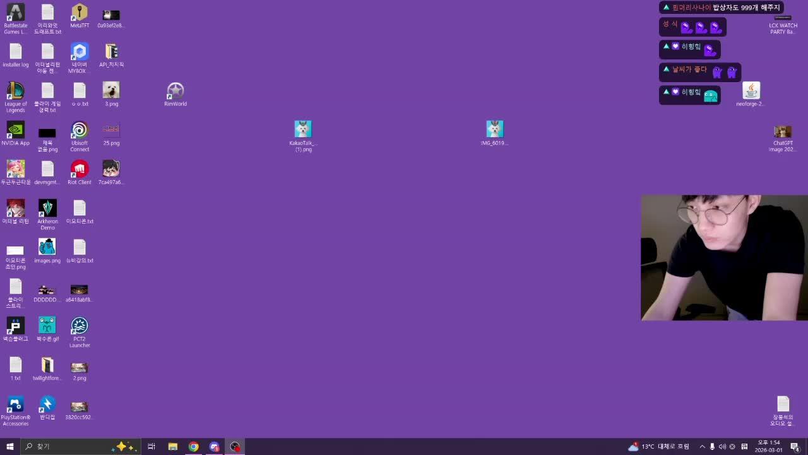Select the 7ca497a6 image file

pos(111,173)
